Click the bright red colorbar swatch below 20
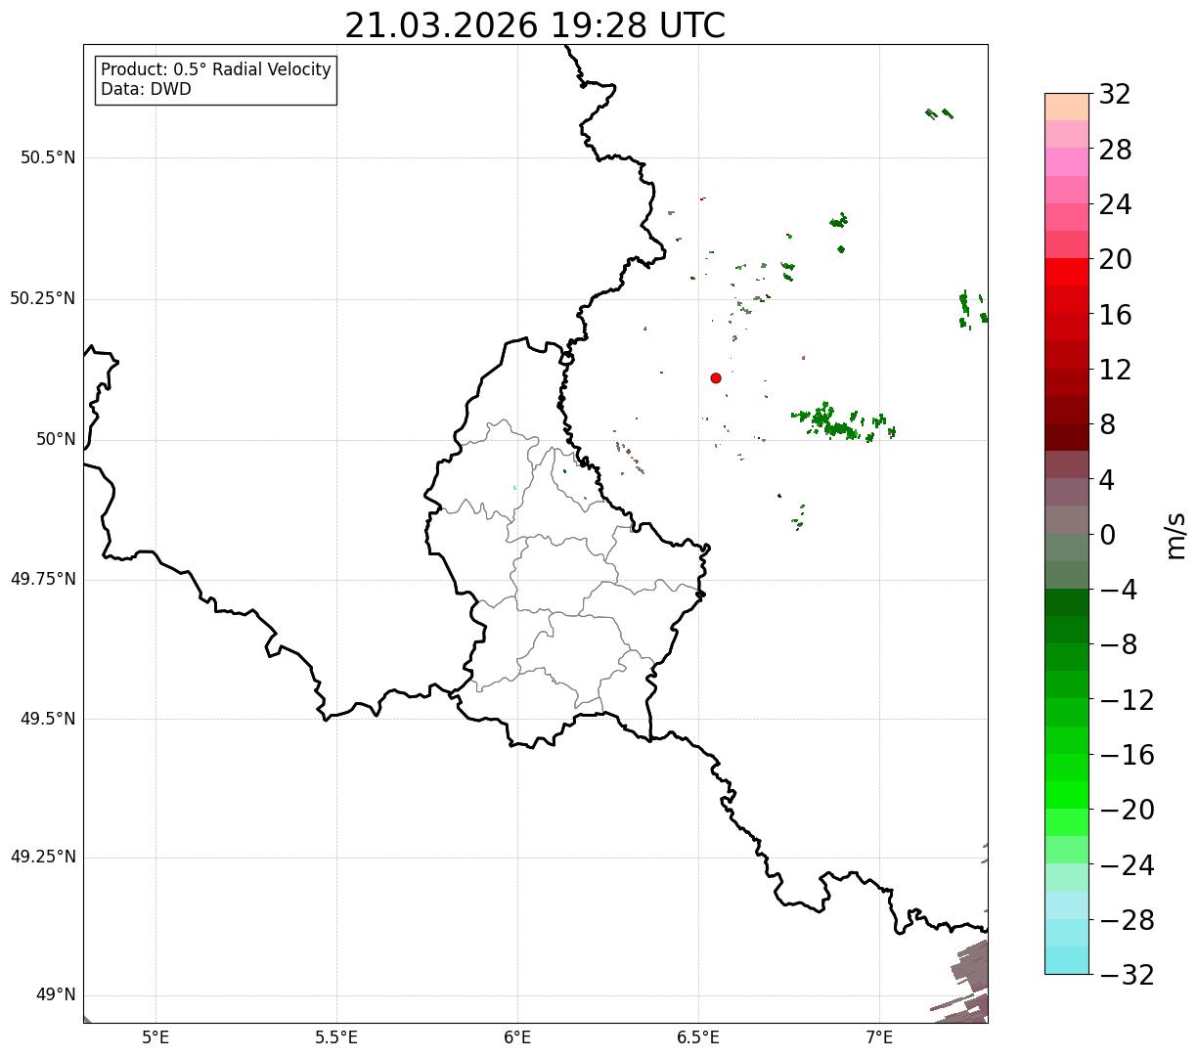This screenshot has height=1057, width=1198. [1067, 272]
